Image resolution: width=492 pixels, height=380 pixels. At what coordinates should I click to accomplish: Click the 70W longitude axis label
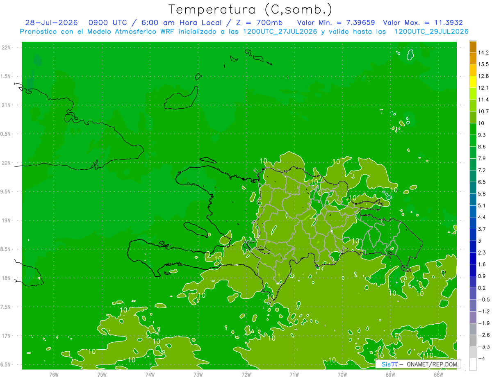click(342, 374)
